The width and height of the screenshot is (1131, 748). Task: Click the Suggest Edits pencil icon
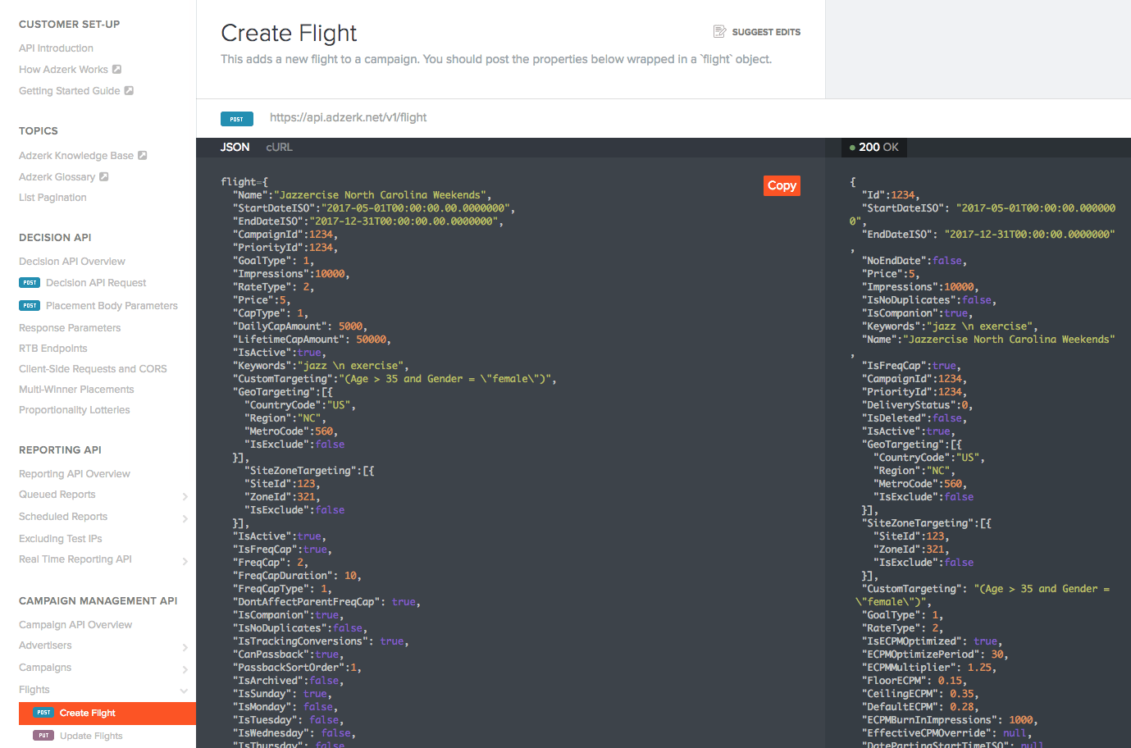(719, 32)
